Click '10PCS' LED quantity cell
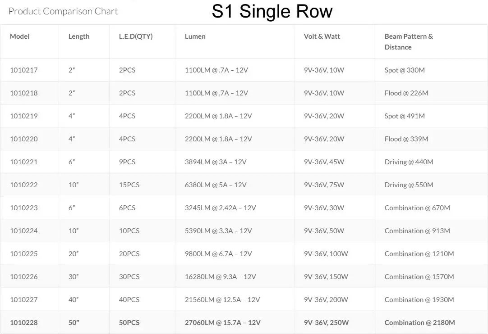Screen dimensions: 488x334 click(x=129, y=231)
